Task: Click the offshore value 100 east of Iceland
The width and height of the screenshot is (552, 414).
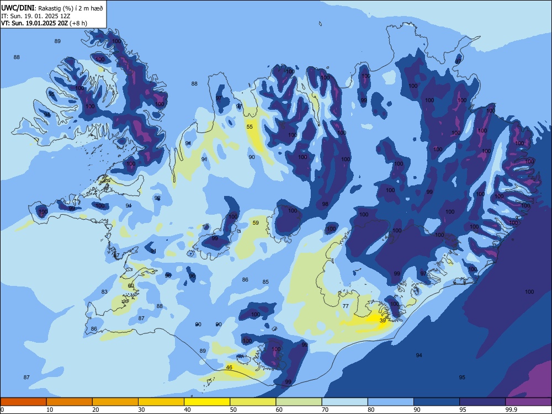Action: [529, 292]
